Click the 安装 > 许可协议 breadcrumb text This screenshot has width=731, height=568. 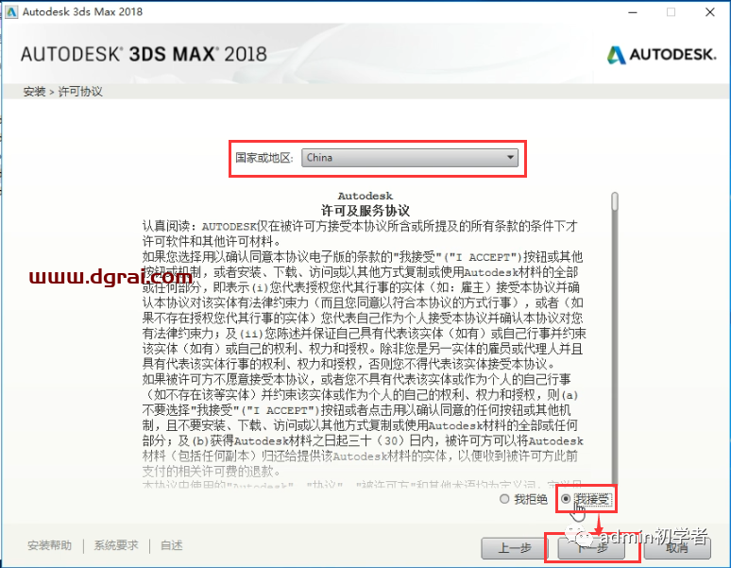click(63, 92)
